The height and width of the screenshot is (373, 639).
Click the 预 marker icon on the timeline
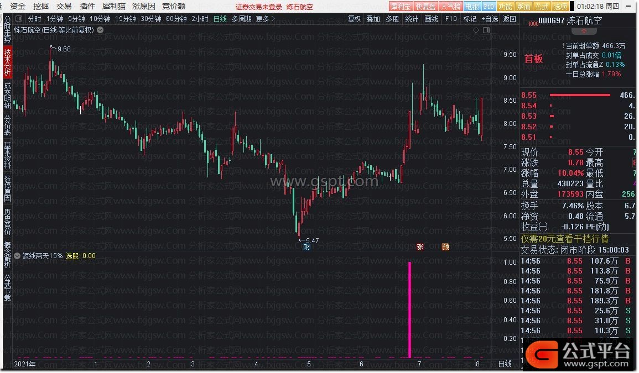click(x=446, y=247)
